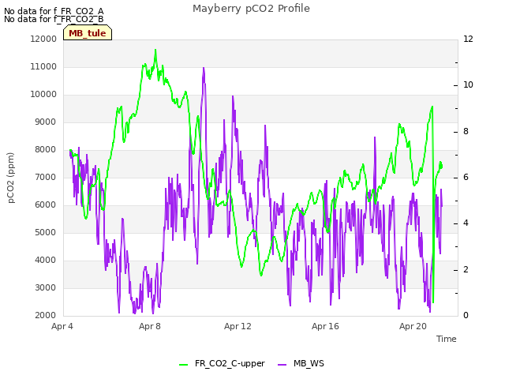Screen dimensions: 505x379
Task: Click the purple line's tallest spike near Apr 10
Action: [x=204, y=68]
